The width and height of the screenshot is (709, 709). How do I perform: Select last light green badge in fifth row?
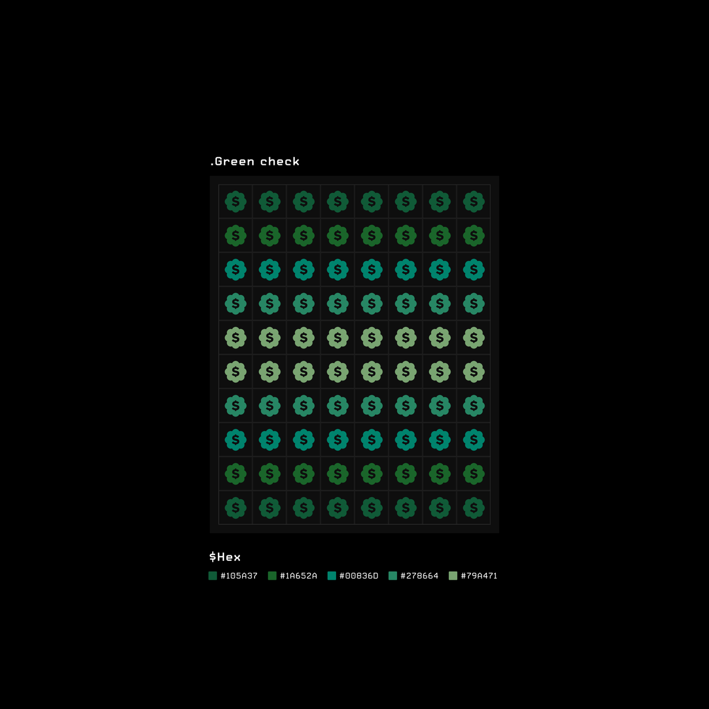pyautogui.click(x=474, y=337)
